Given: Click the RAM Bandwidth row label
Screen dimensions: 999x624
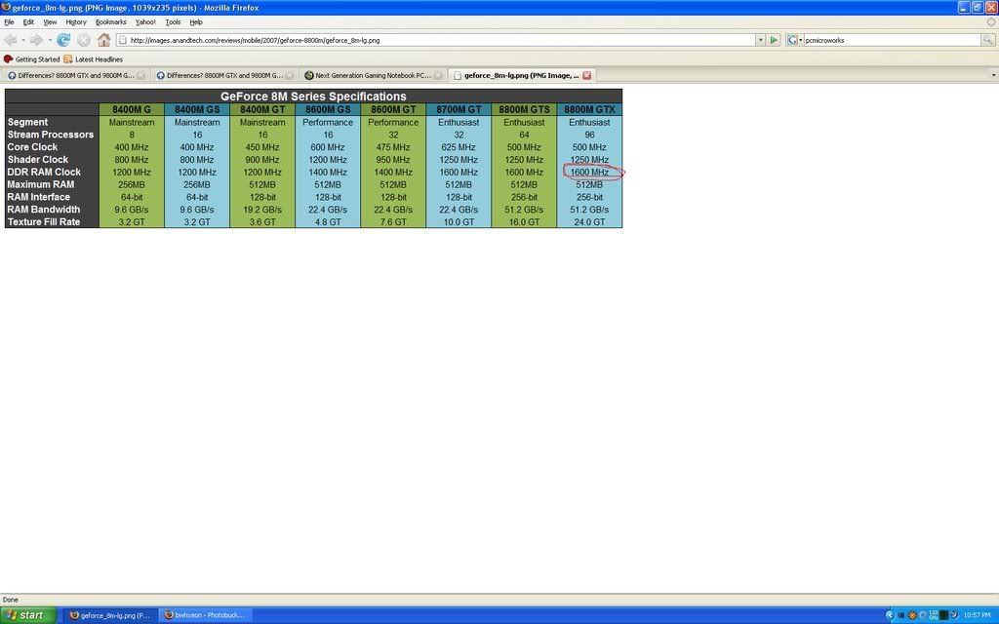Looking at the screenshot, I should (44, 210).
